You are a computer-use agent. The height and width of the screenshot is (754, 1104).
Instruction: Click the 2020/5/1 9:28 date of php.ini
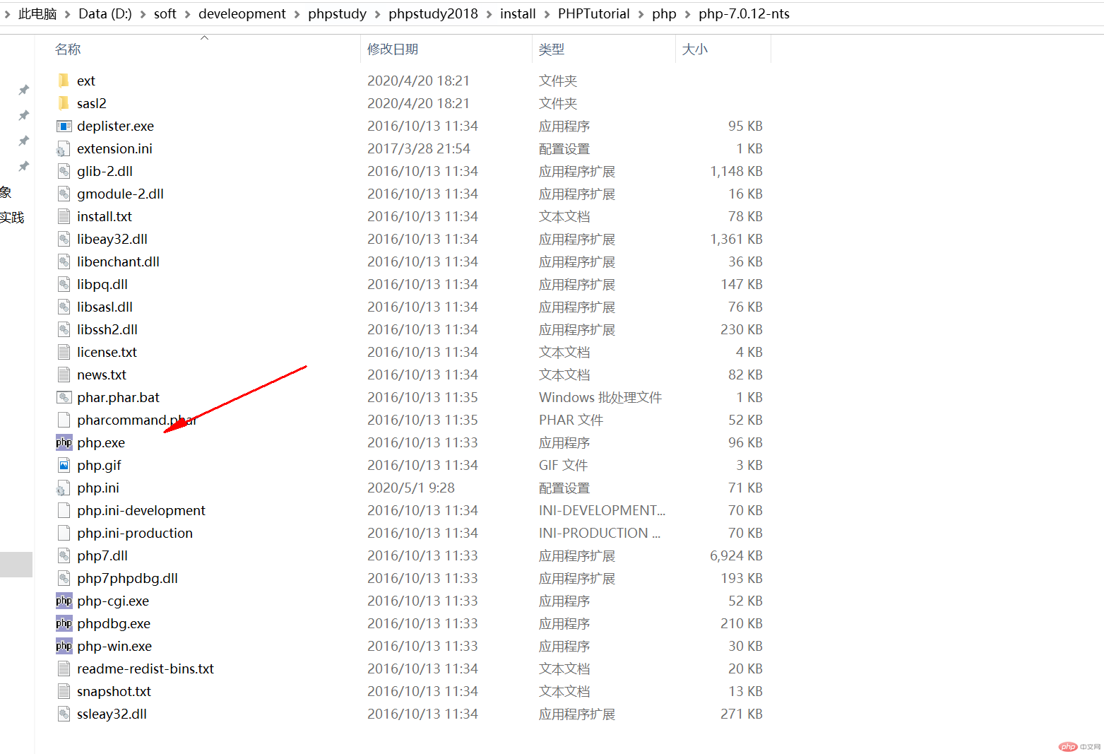pos(411,488)
